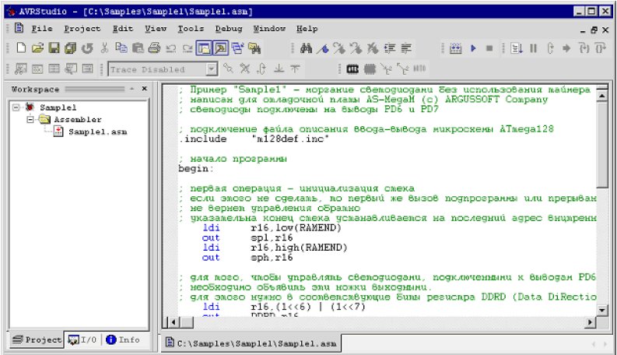Open the Debug menu
The height and width of the screenshot is (355, 617).
coord(228,28)
